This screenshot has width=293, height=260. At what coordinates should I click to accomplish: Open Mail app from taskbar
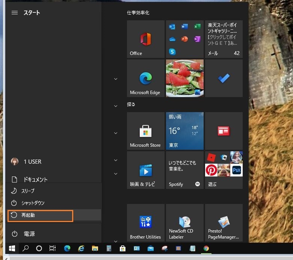click(x=150, y=248)
